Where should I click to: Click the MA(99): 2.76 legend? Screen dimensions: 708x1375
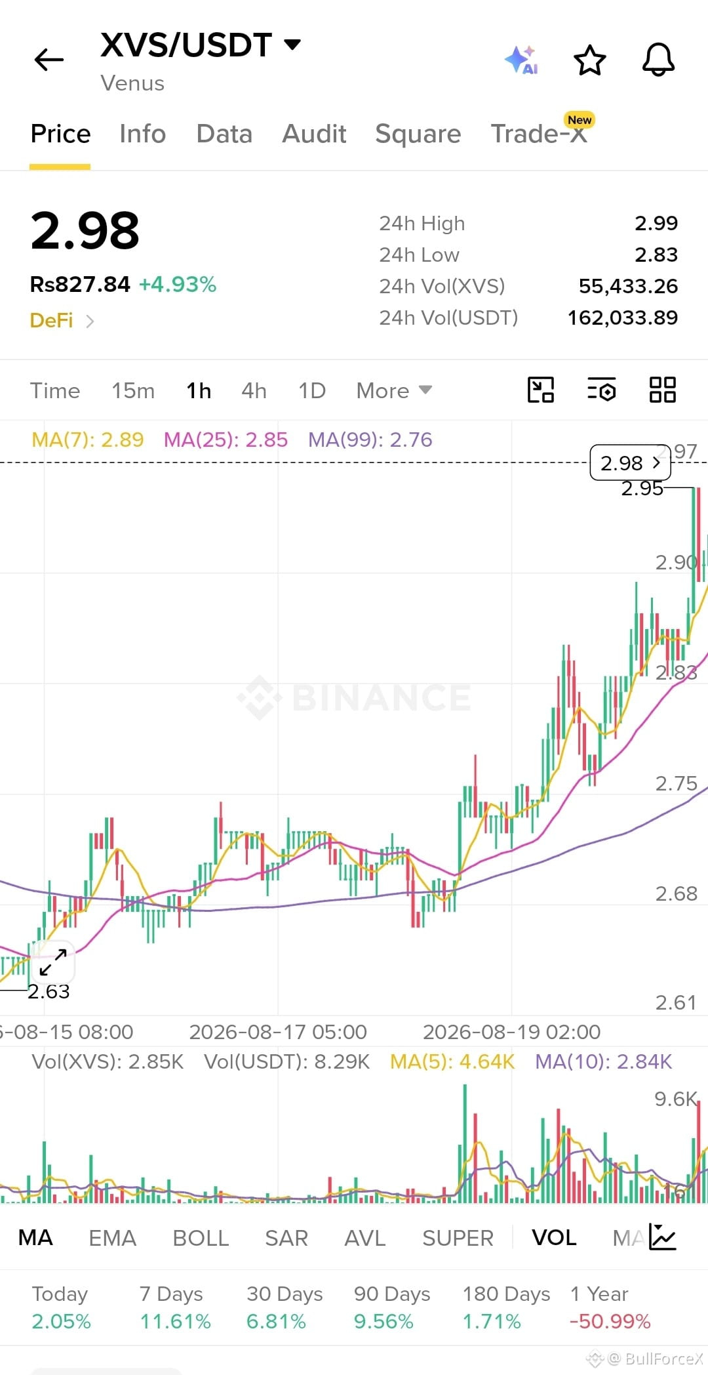(370, 440)
